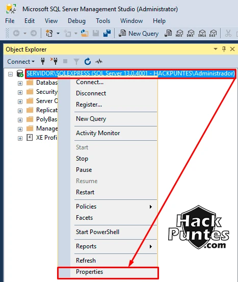This screenshot has width=238, height=282.
Task: Open the Debug menu
Action: 76,21
